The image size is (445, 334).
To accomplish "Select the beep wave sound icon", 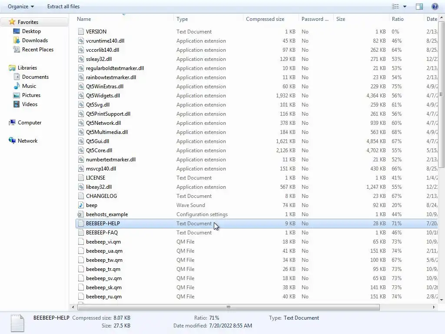I will [81, 205].
